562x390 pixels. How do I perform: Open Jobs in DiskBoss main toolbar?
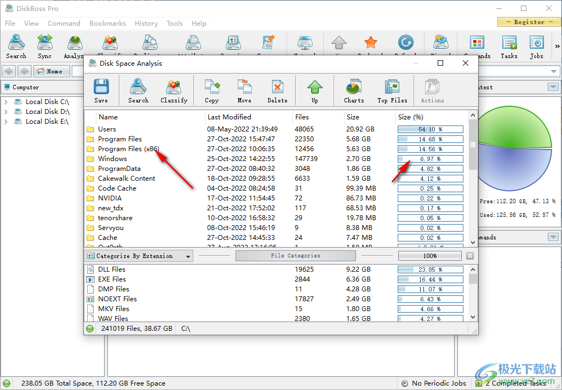(x=537, y=47)
